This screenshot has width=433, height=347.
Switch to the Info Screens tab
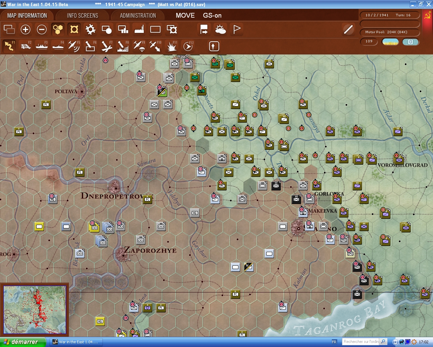[82, 16]
